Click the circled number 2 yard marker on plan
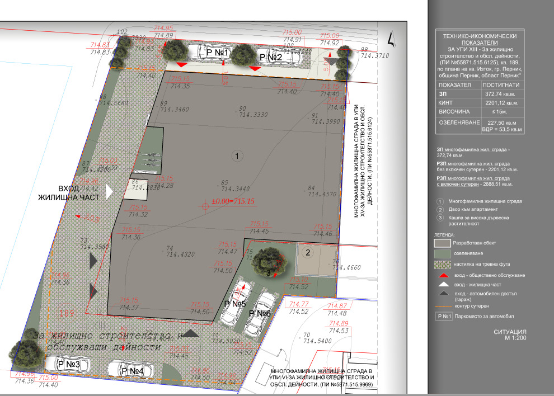Image resolution: width=554 pixels, height=396 pixels. pos(307,252)
